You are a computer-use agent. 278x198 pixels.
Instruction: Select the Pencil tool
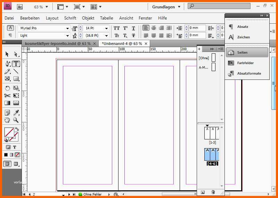pyautogui.click(x=7, y=71)
